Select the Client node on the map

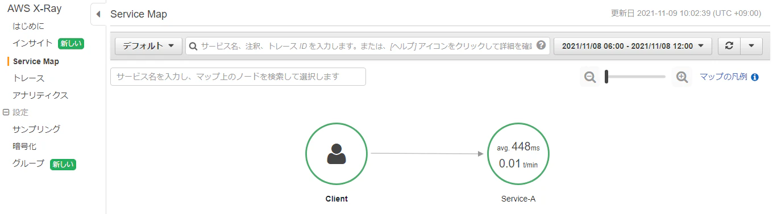point(336,153)
